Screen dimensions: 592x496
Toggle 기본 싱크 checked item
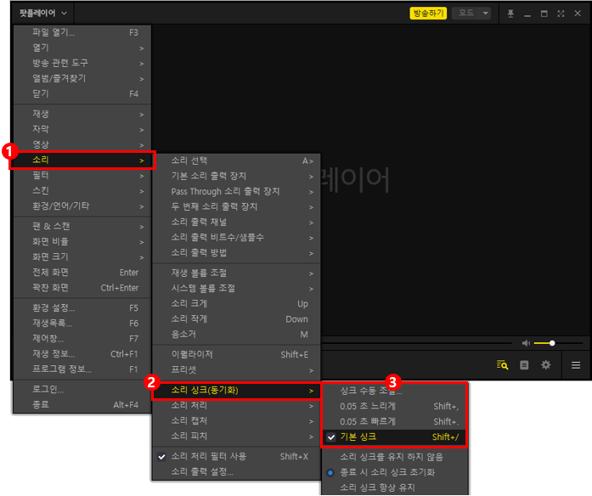coord(395,437)
